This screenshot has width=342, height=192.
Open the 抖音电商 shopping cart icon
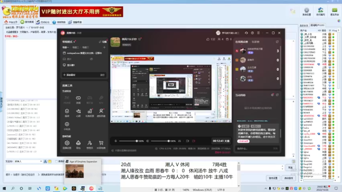pos(101,143)
